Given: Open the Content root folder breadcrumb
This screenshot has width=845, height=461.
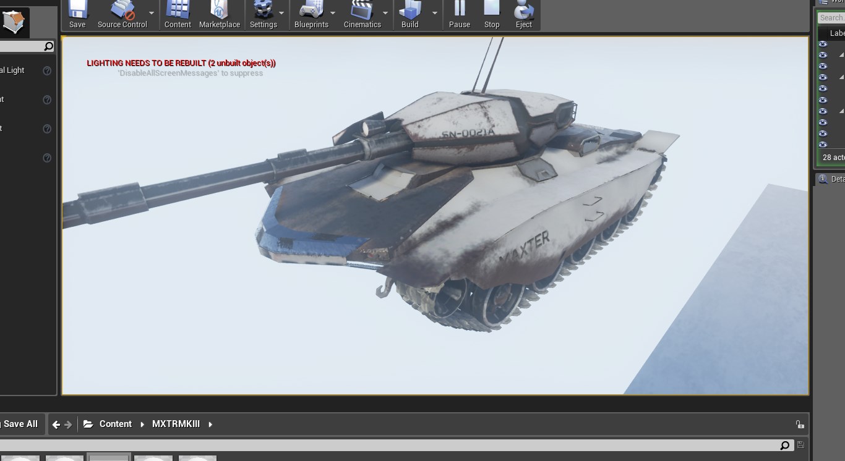Looking at the screenshot, I should (116, 424).
